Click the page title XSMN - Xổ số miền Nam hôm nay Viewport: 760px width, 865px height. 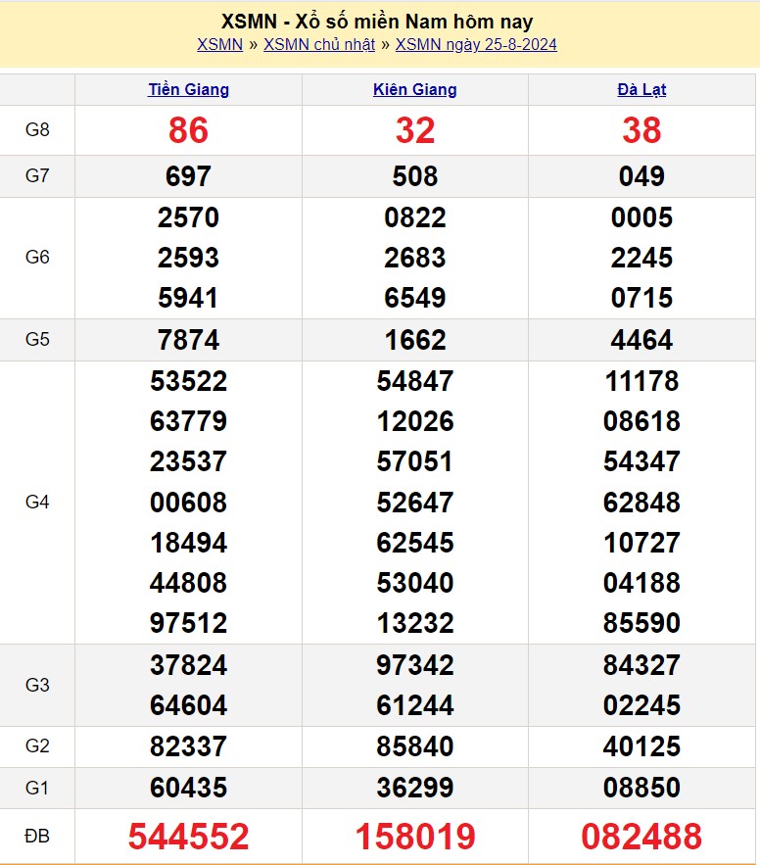click(x=377, y=22)
